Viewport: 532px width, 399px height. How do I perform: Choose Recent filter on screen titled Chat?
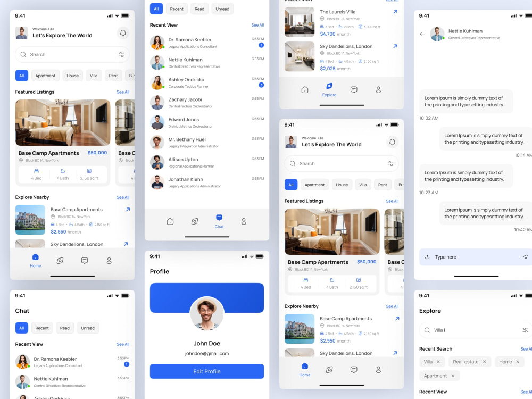(x=42, y=328)
